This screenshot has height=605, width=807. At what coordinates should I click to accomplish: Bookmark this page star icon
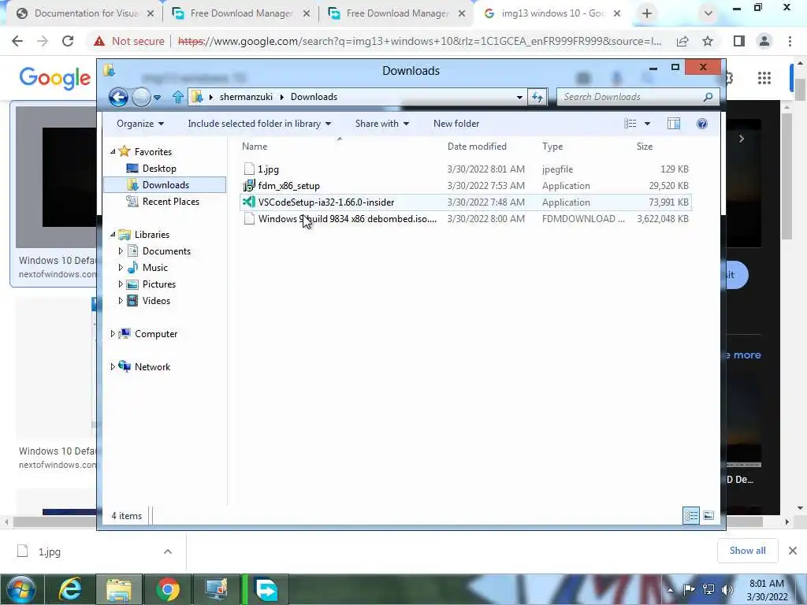(x=708, y=41)
